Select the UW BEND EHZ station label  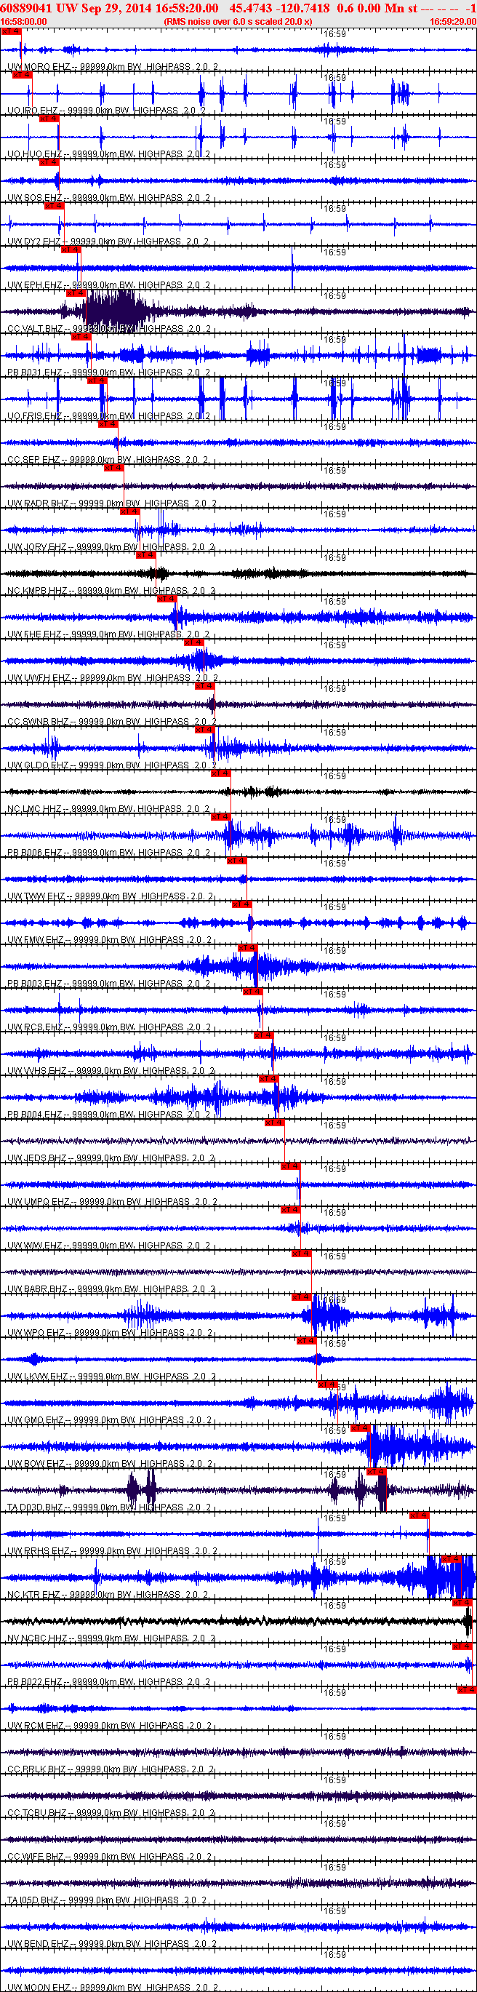point(38,1944)
